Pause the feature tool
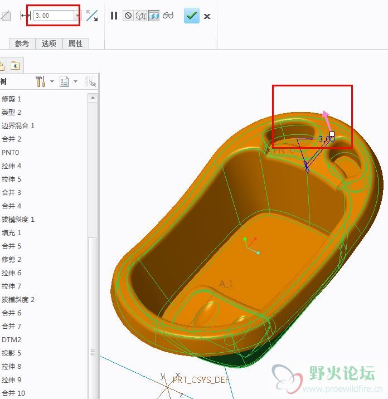 click(x=114, y=16)
